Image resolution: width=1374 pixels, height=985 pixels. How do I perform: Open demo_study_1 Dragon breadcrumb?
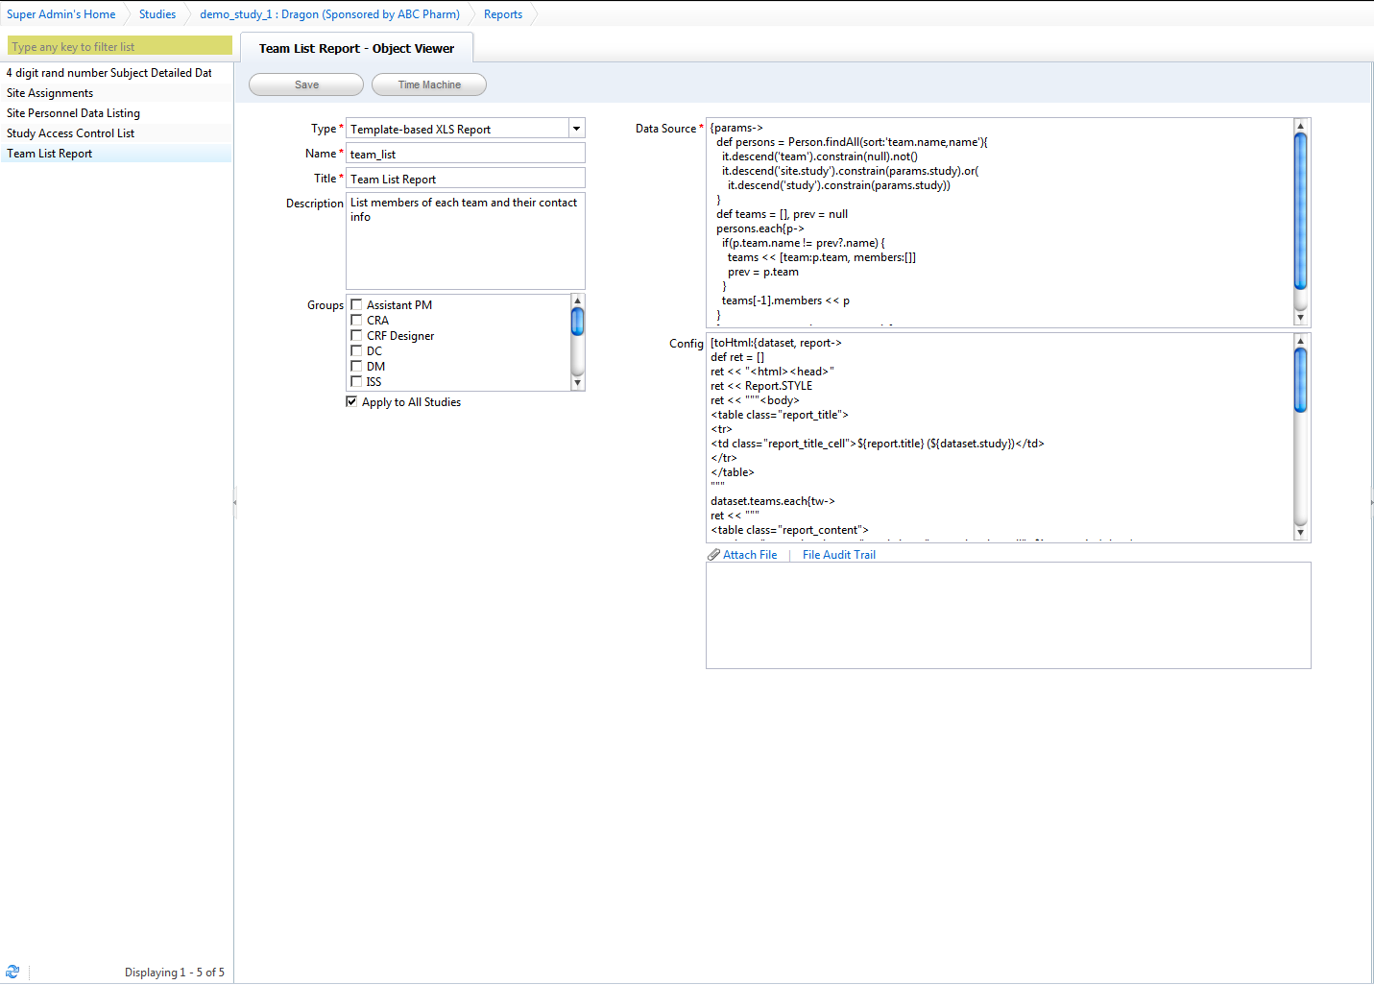(329, 14)
